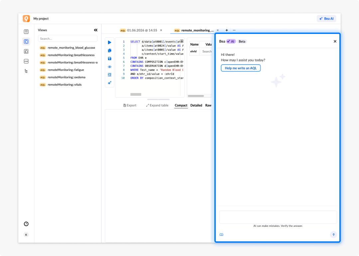Expand the results table
The width and height of the screenshot is (359, 256).
[157, 105]
